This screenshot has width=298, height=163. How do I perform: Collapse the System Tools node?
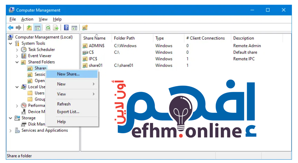11,44
